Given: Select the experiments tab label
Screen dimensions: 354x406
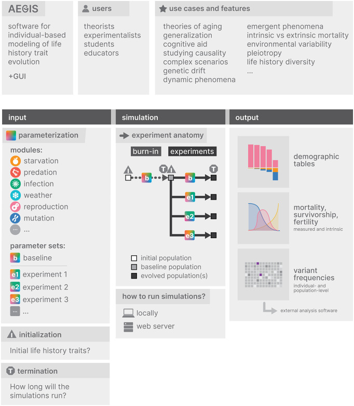Looking at the screenshot, I should pos(192,151).
